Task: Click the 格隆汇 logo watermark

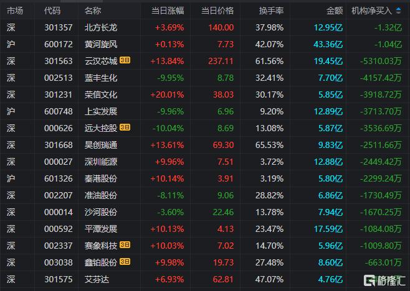Action: click(386, 279)
